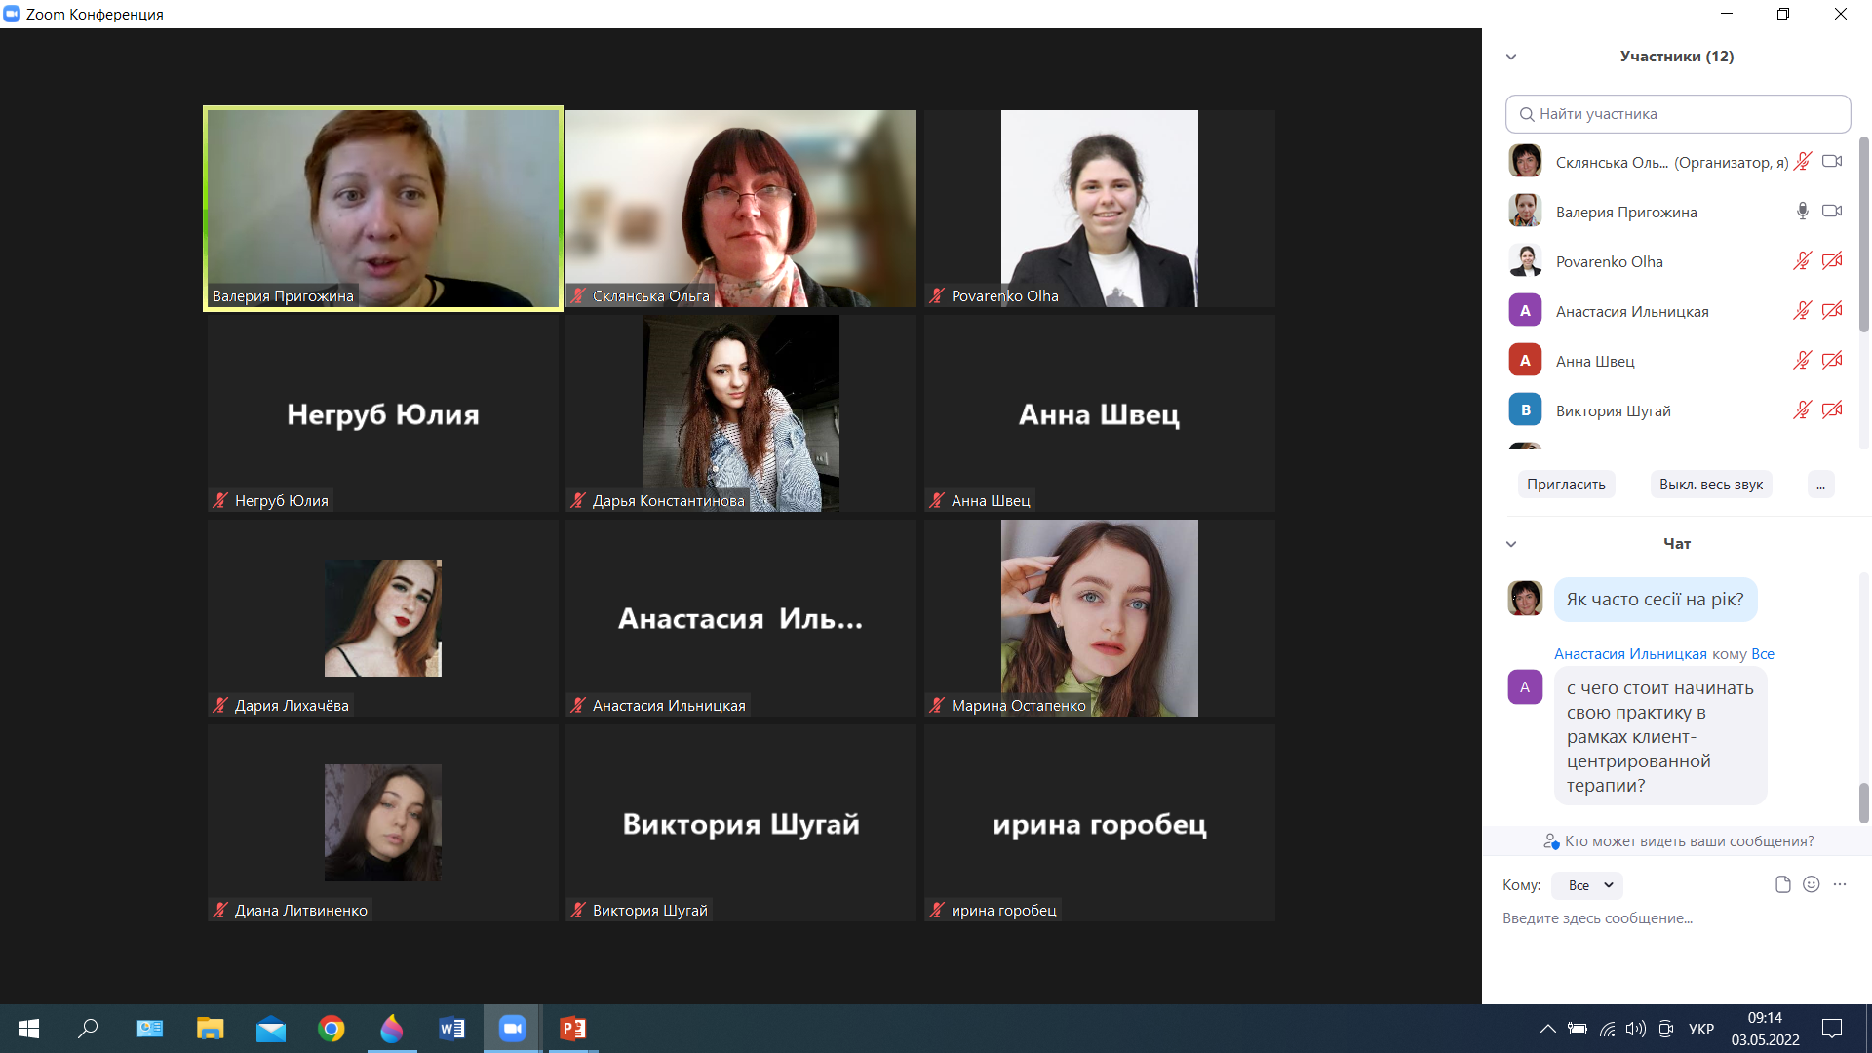
Task: Unmute Виктория Шугай in participants list
Action: coord(1803,410)
